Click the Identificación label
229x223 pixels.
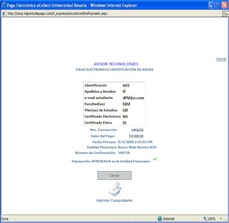[96, 85]
